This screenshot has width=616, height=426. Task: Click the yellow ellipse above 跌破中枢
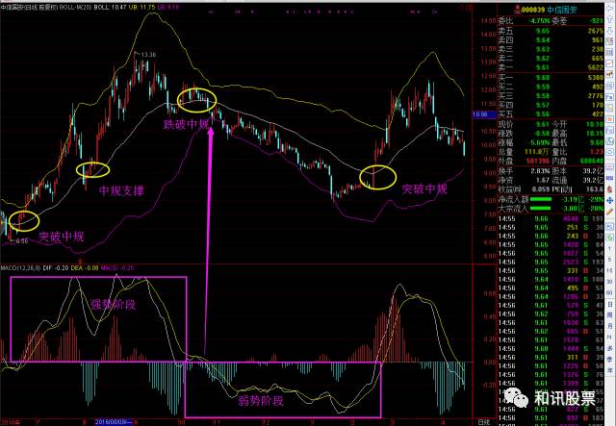pyautogui.click(x=199, y=96)
